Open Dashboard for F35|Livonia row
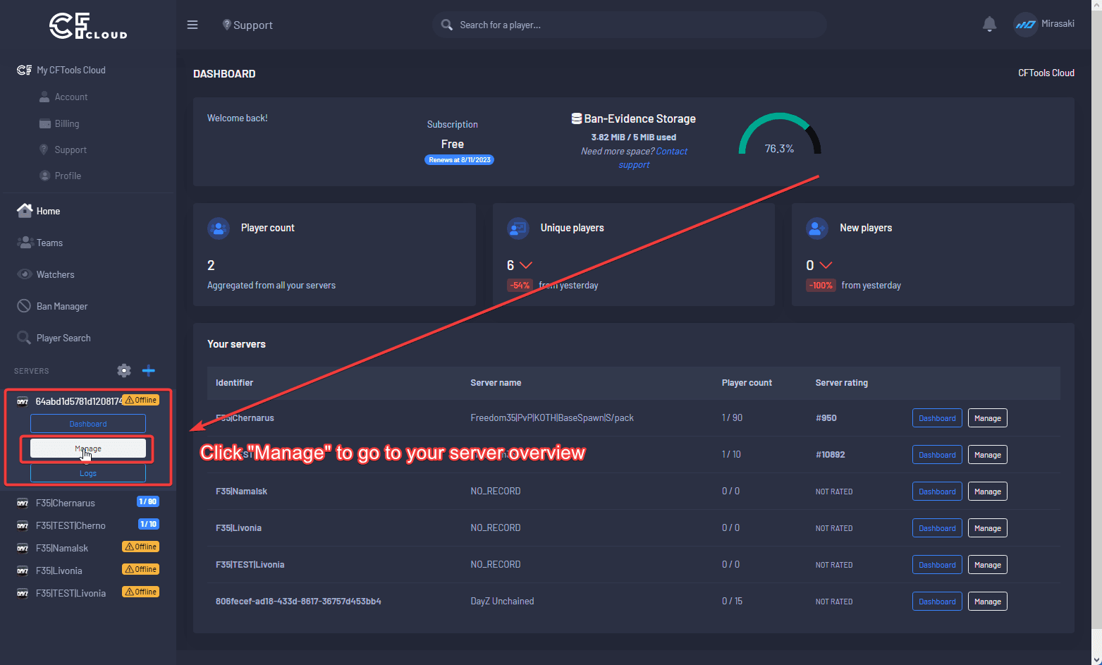This screenshot has width=1102, height=665. [937, 528]
